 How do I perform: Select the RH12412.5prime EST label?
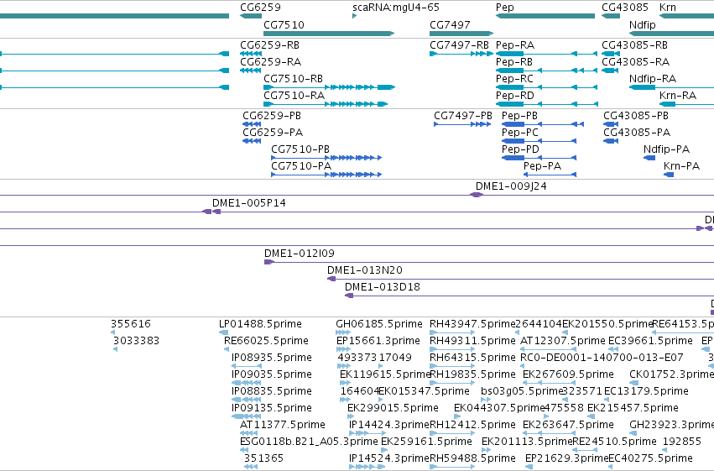point(472,425)
